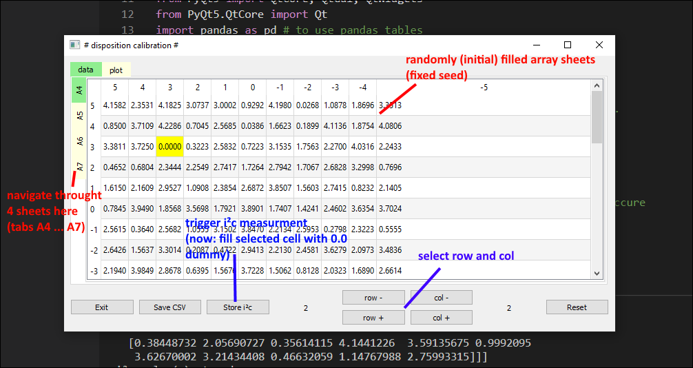Select column header 1
The image size is (693, 368).
[225, 88]
